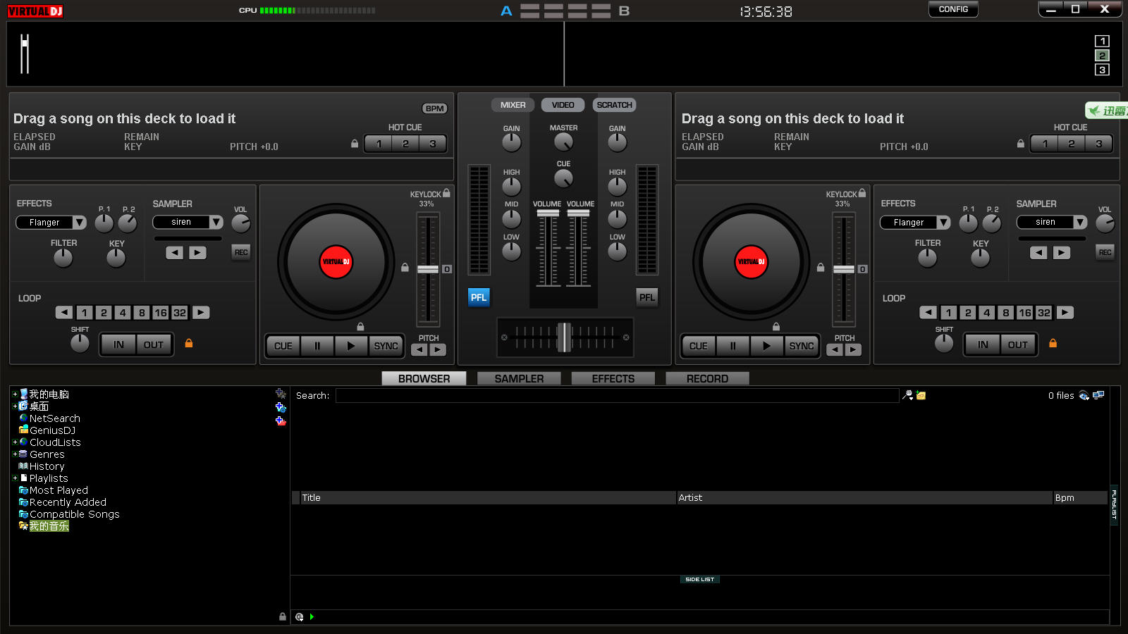Click SYNC on left deck
The width and height of the screenshot is (1128, 634).
click(x=386, y=346)
